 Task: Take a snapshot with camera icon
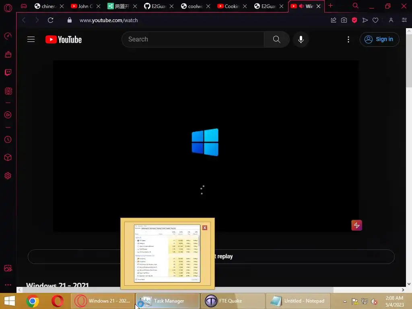[344, 20]
